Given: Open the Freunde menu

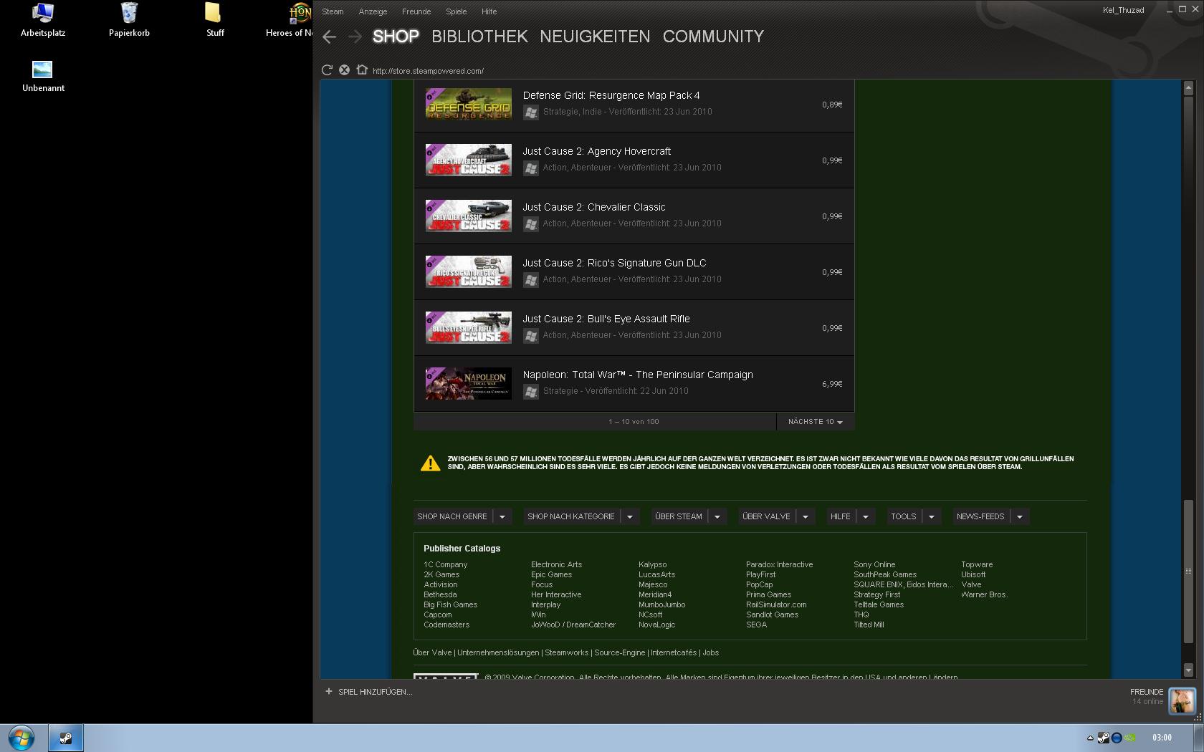Looking at the screenshot, I should (416, 11).
